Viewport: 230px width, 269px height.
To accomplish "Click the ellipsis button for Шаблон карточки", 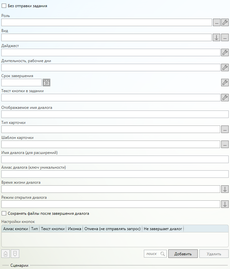I will [x=225, y=144].
